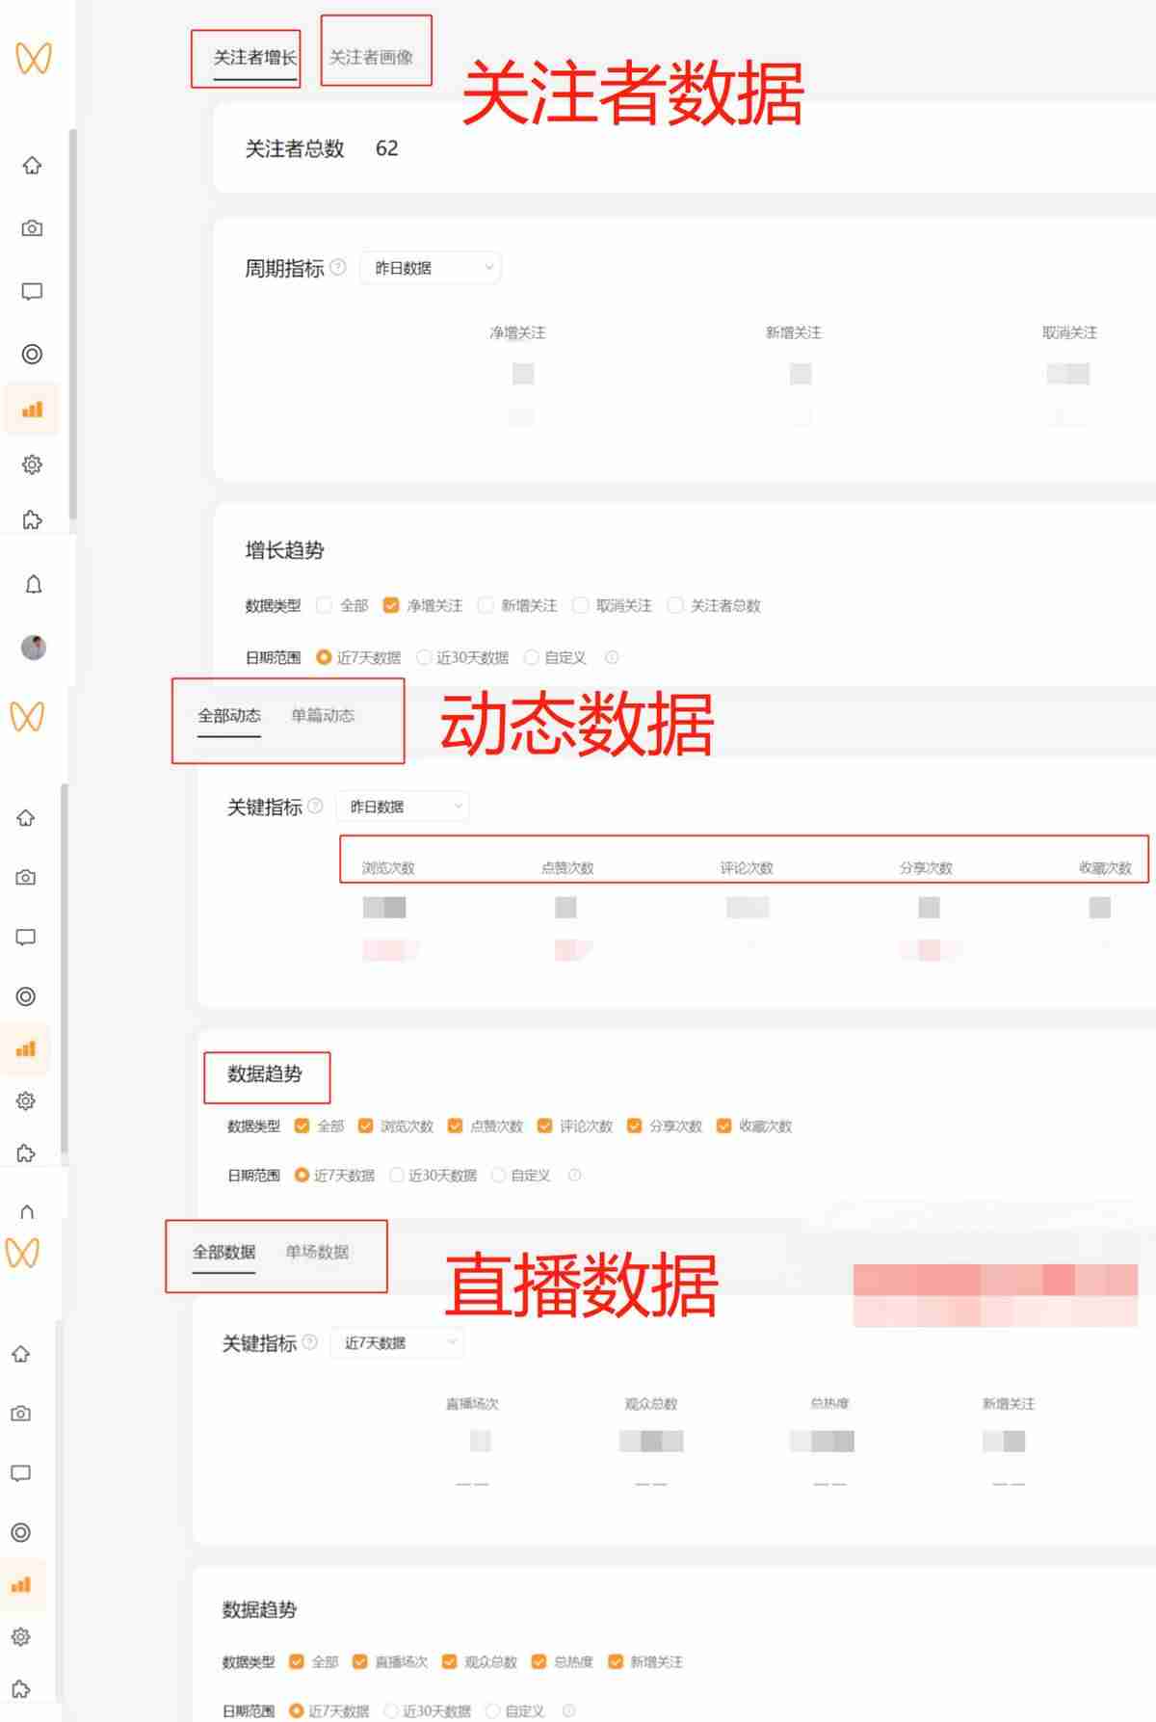The image size is (1156, 1722).
Task: Click the 点赞次数 column header
Action: tap(567, 867)
